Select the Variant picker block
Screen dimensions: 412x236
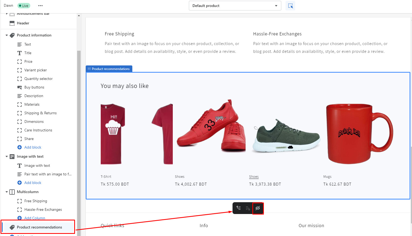point(35,70)
